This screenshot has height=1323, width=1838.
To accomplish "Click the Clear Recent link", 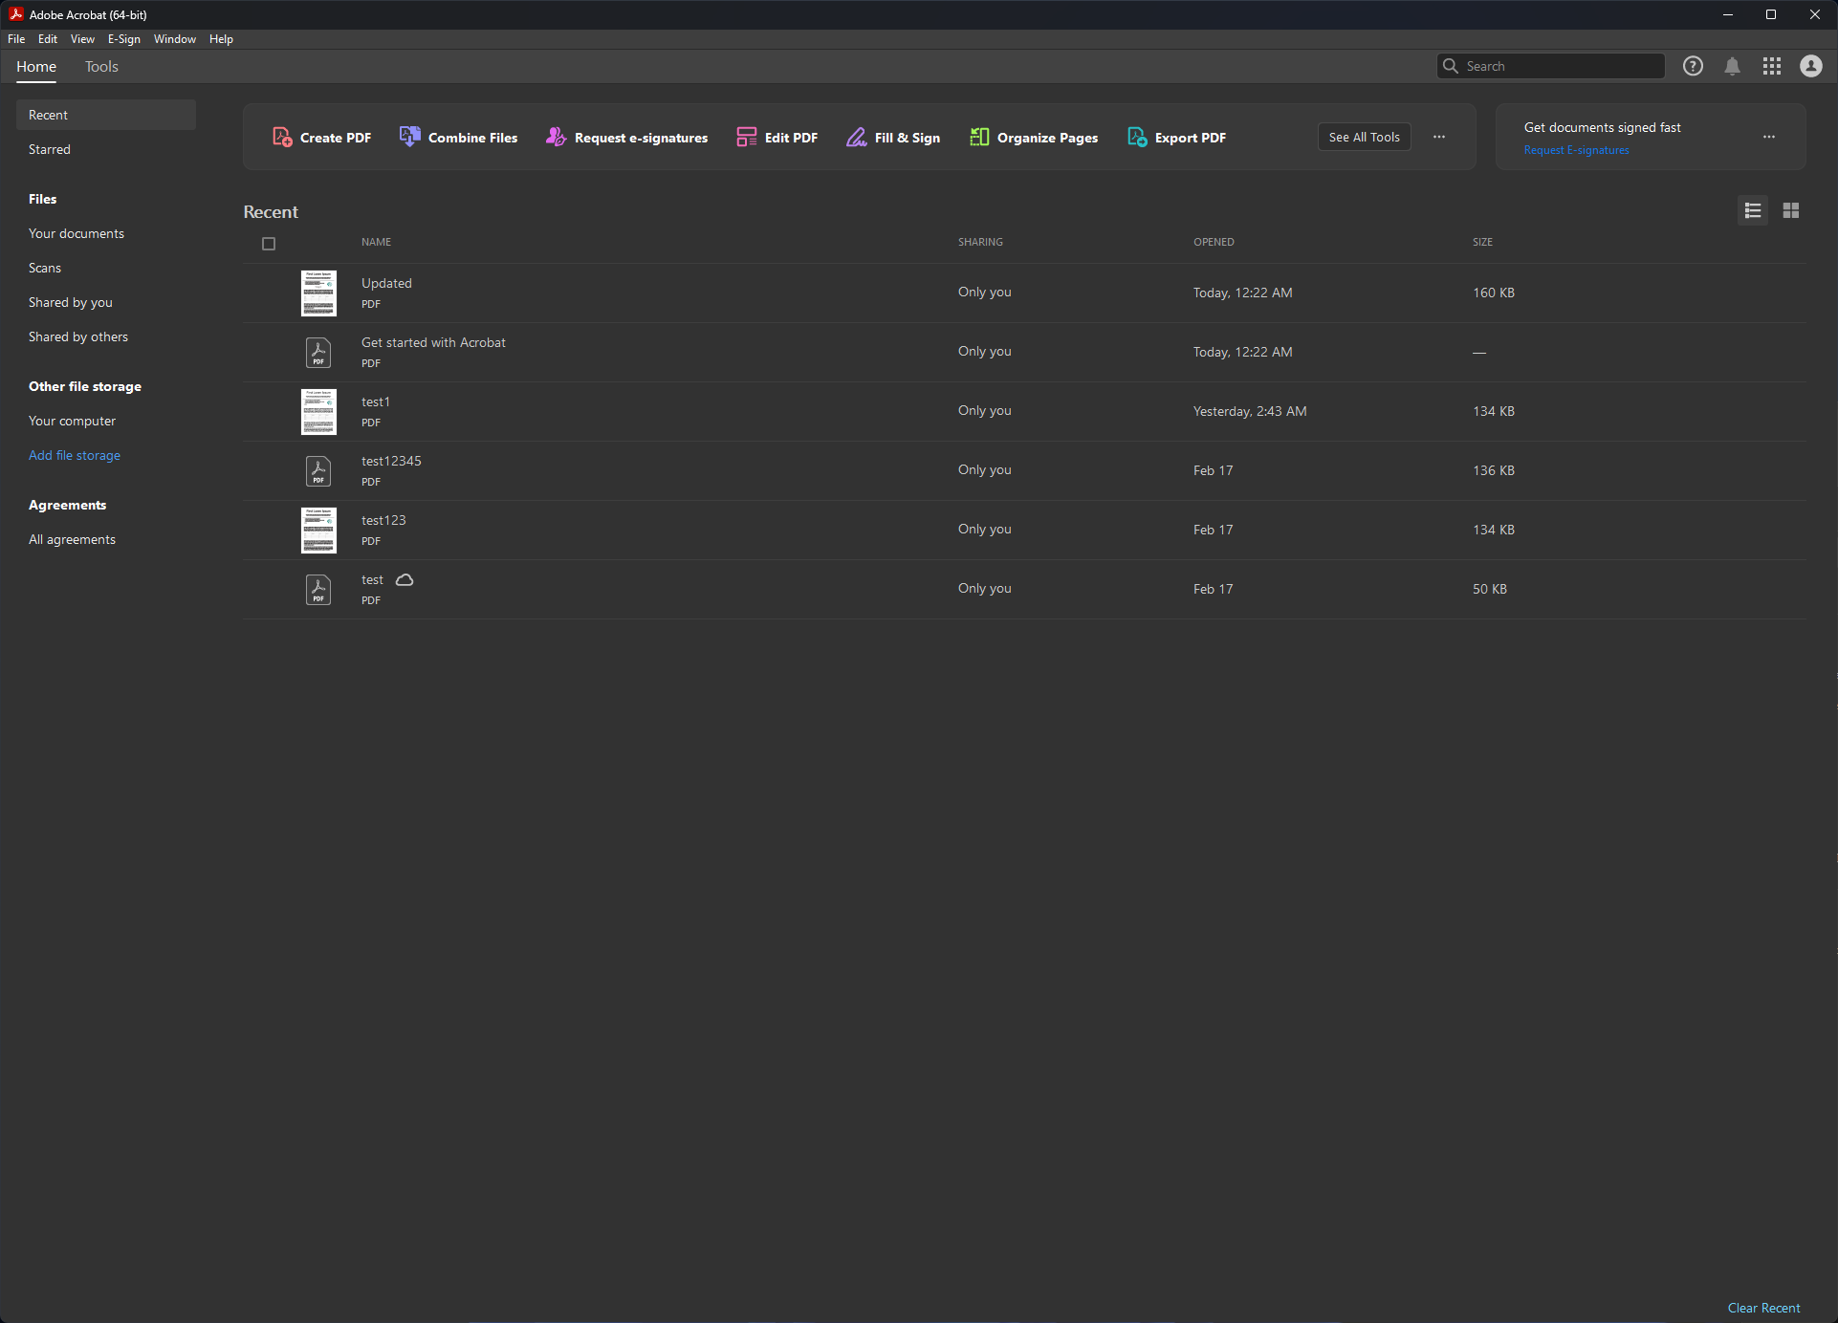I will [x=1762, y=1308].
